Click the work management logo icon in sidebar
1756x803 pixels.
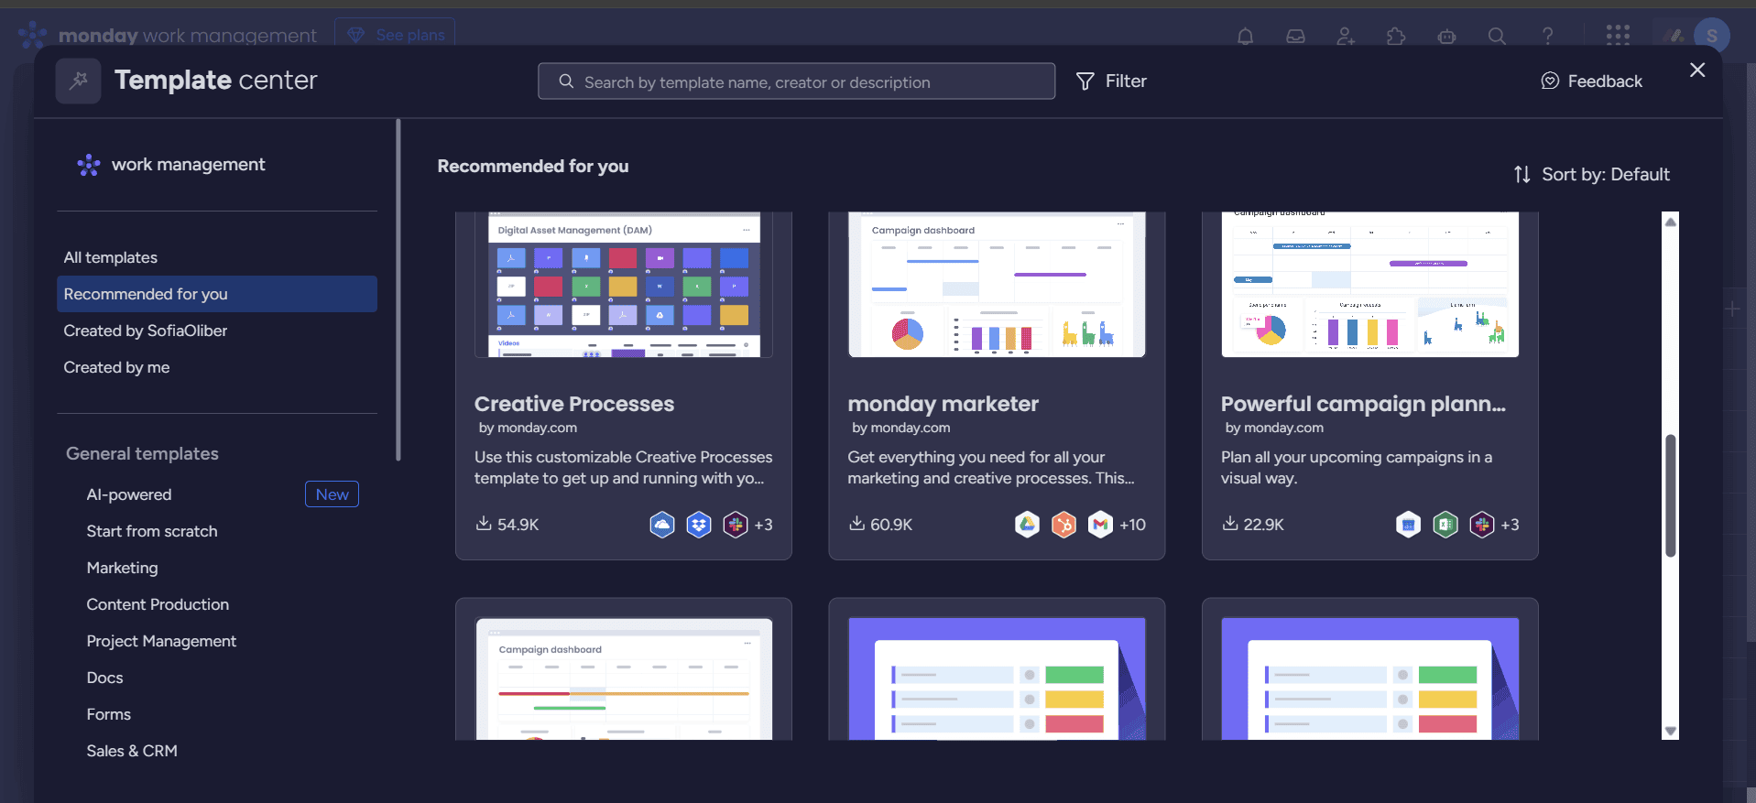point(89,165)
